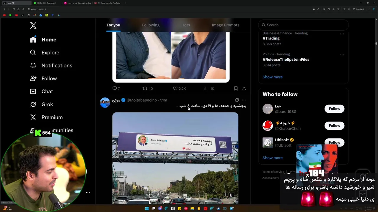Image resolution: width=378 pixels, height=212 pixels.
Task: Open the Reza Pahlavi billboard image
Action: tap(175, 158)
